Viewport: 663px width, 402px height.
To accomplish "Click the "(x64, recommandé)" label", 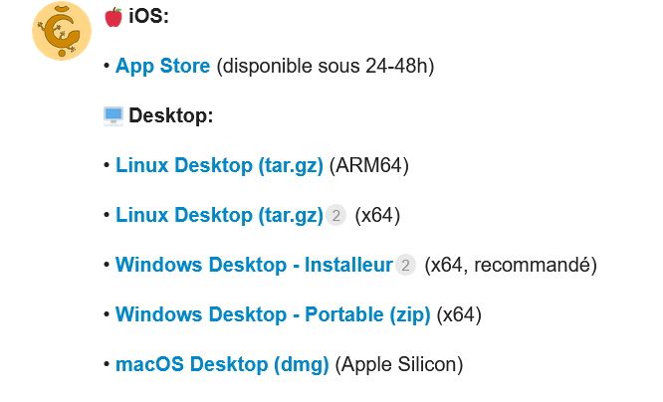I will [510, 265].
